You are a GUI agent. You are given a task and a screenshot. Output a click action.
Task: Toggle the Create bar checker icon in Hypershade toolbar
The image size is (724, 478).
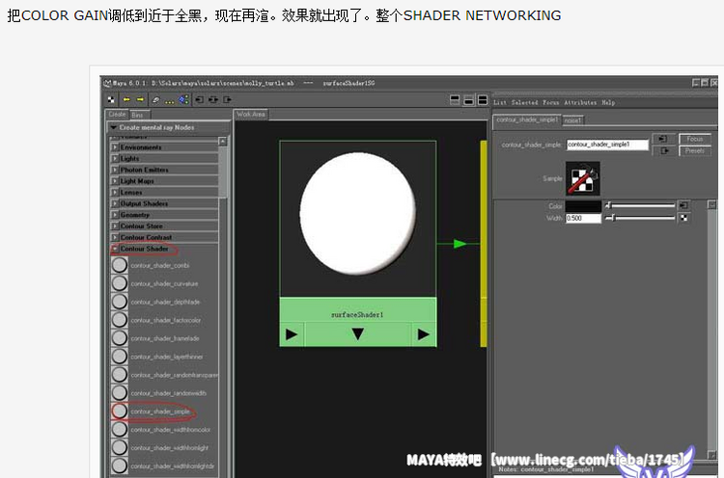[111, 99]
